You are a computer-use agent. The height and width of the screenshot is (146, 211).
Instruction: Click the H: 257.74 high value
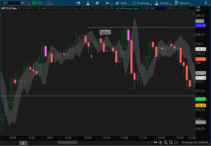(x=69, y=8)
